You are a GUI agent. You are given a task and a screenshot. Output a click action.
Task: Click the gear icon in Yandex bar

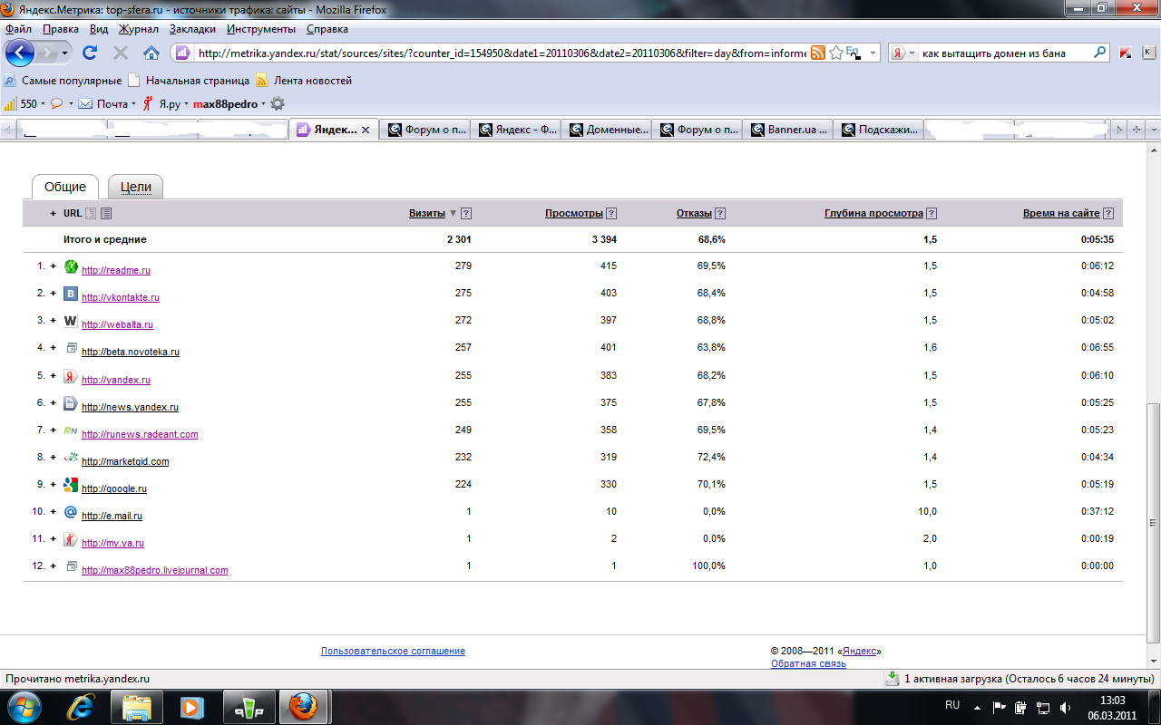click(278, 103)
